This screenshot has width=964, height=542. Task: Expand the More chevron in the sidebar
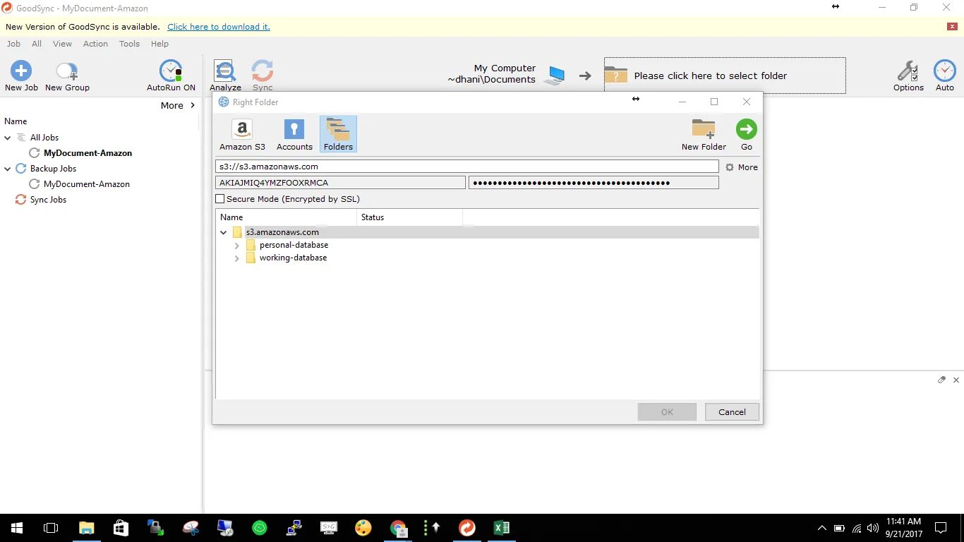click(193, 105)
